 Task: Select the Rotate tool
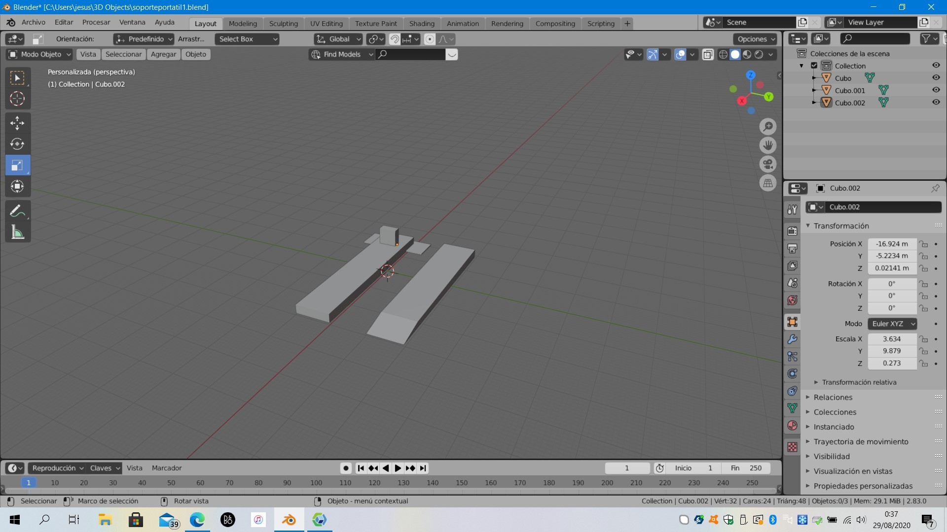click(17, 144)
